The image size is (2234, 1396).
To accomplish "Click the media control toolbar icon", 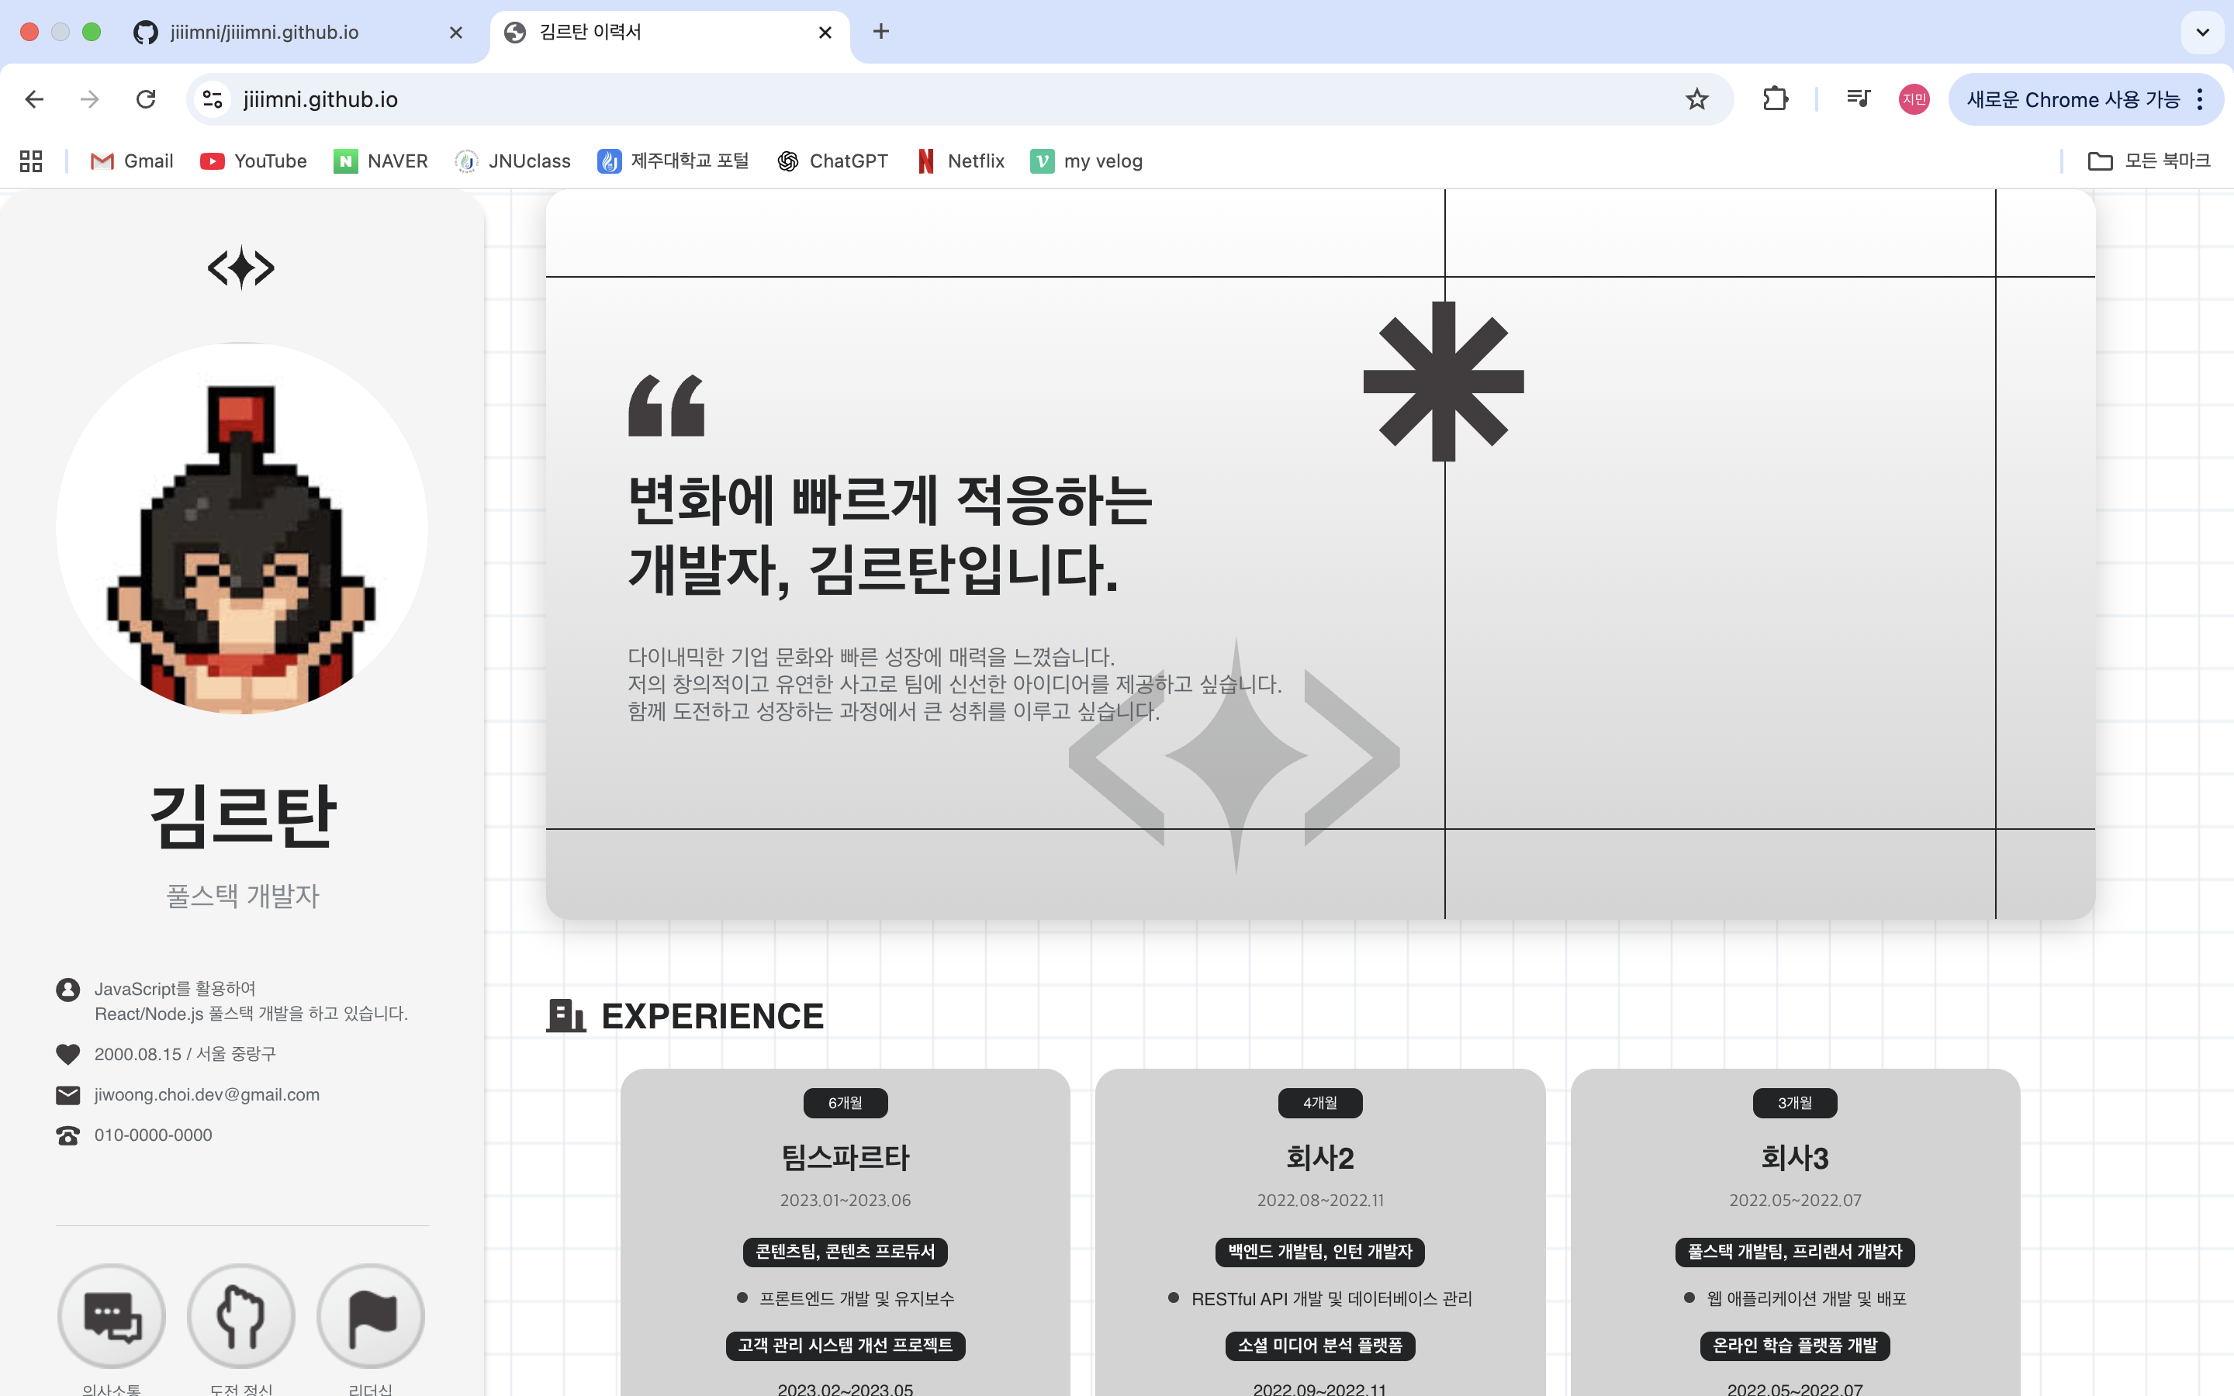I will pos(1857,98).
